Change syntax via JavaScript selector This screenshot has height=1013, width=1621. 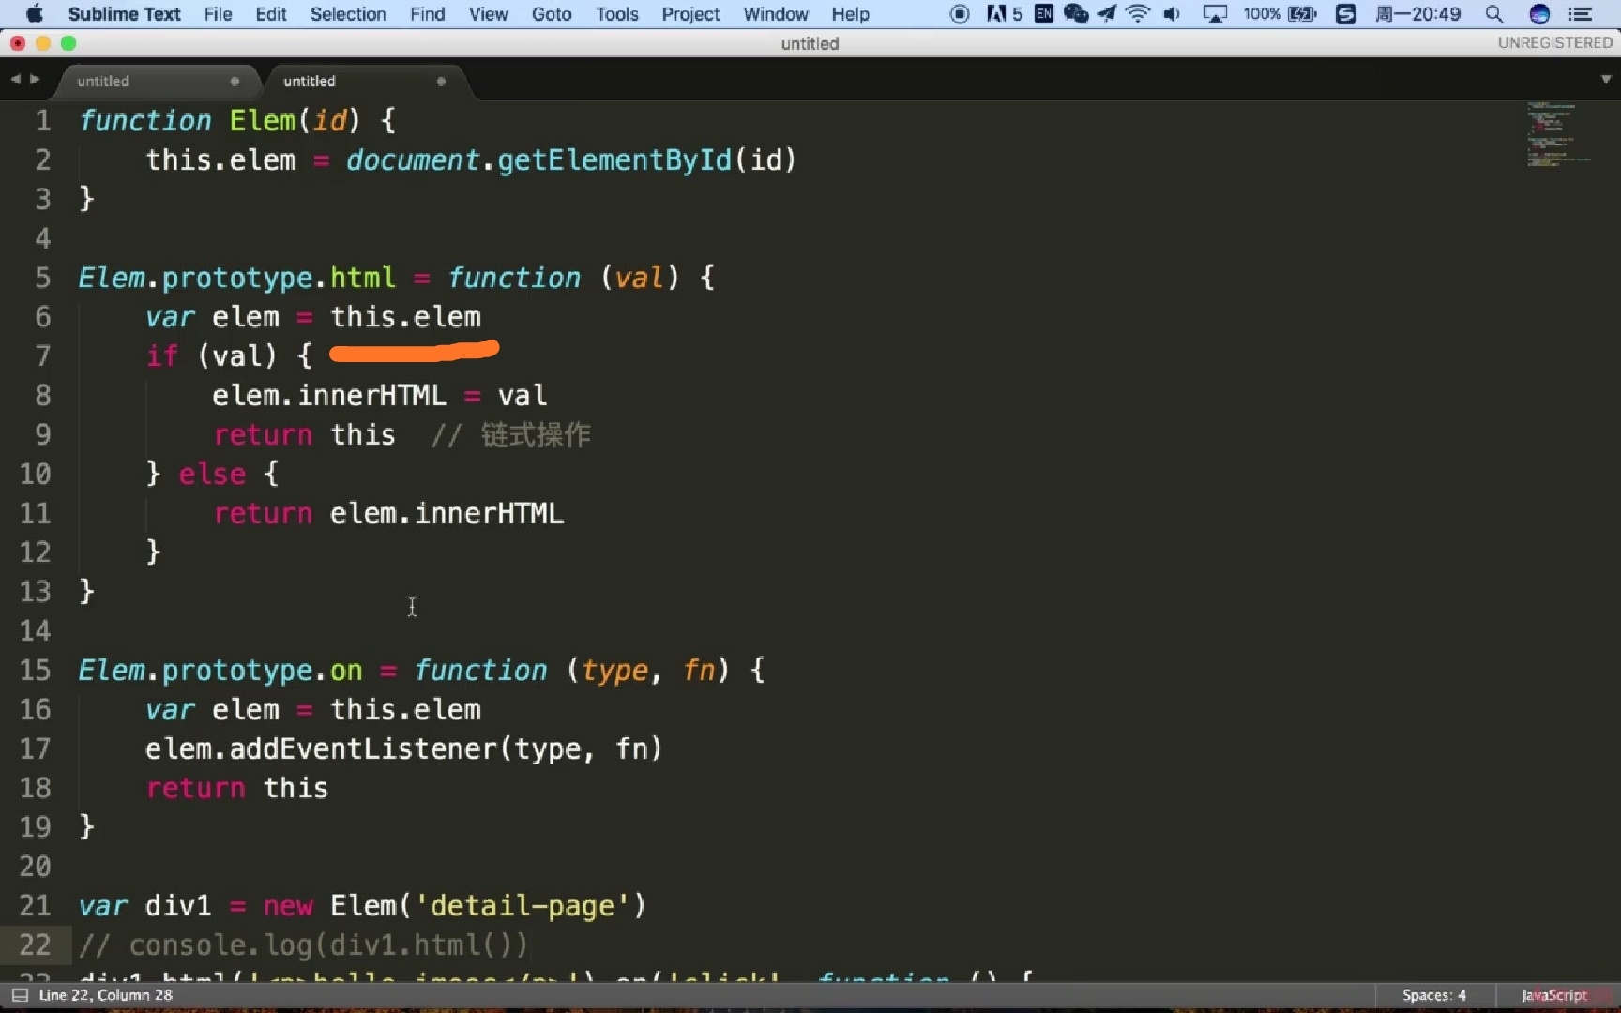(1554, 995)
